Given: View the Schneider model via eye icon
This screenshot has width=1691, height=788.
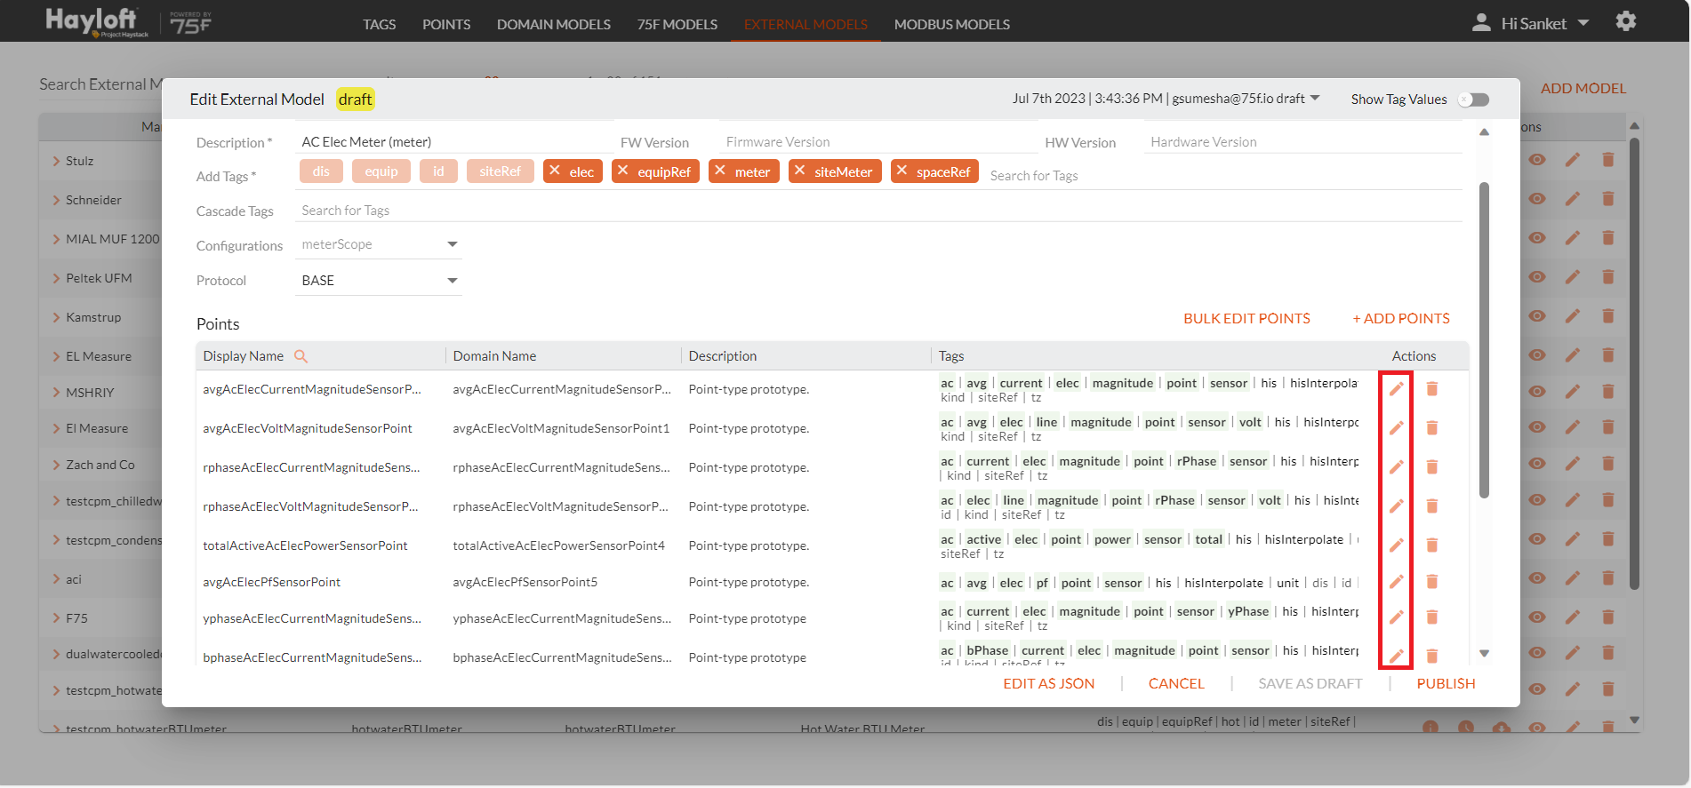Looking at the screenshot, I should click(1537, 199).
